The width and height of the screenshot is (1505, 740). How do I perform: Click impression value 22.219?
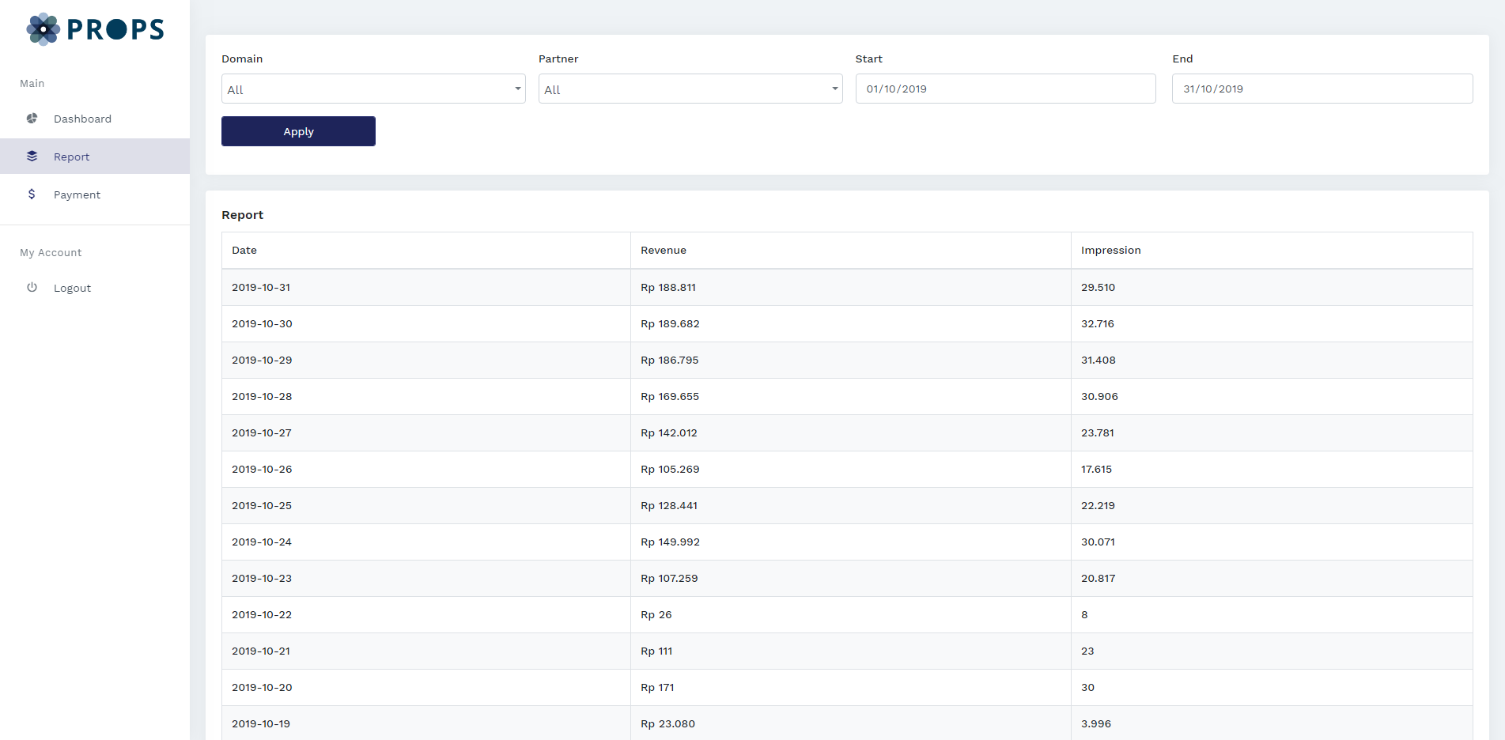tap(1098, 505)
